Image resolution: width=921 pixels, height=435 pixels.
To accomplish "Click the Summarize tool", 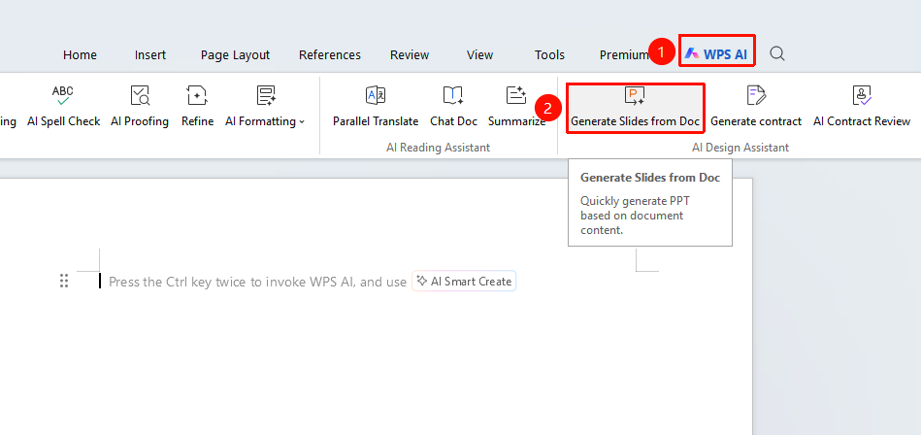I will [516, 107].
